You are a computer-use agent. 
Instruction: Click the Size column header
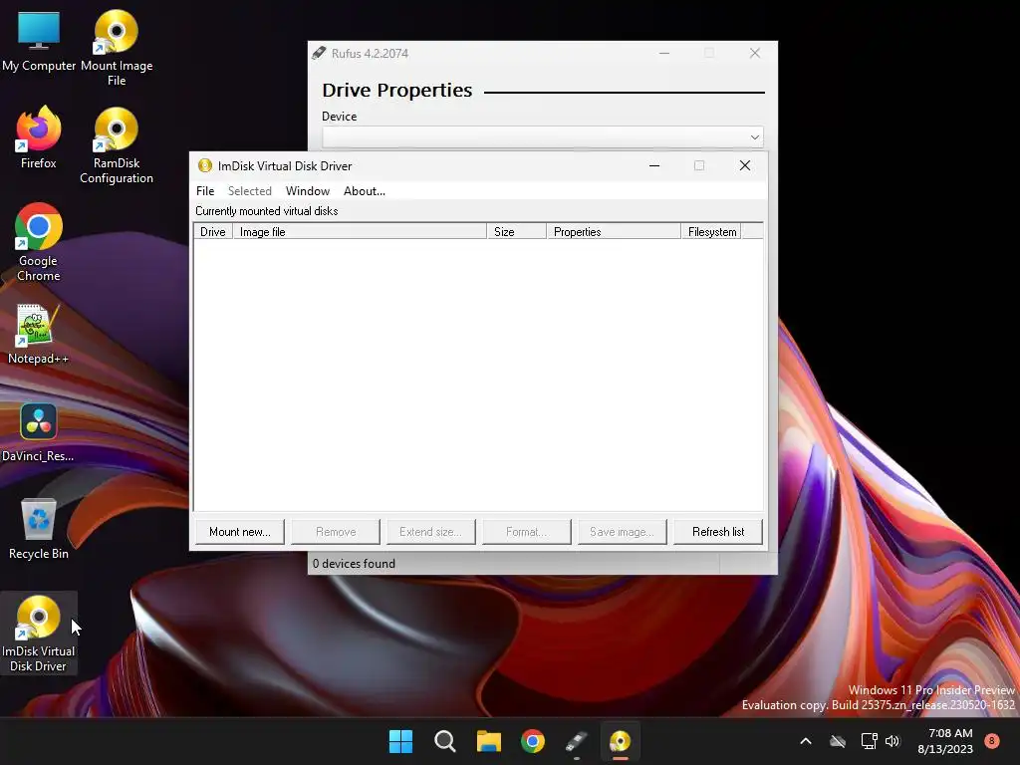517,231
